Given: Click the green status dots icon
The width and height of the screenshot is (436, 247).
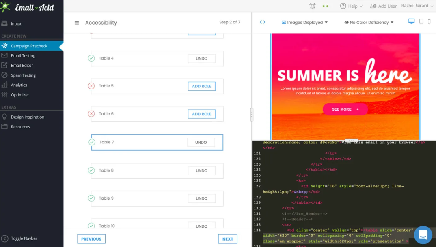Looking at the screenshot, I should pos(325,6).
